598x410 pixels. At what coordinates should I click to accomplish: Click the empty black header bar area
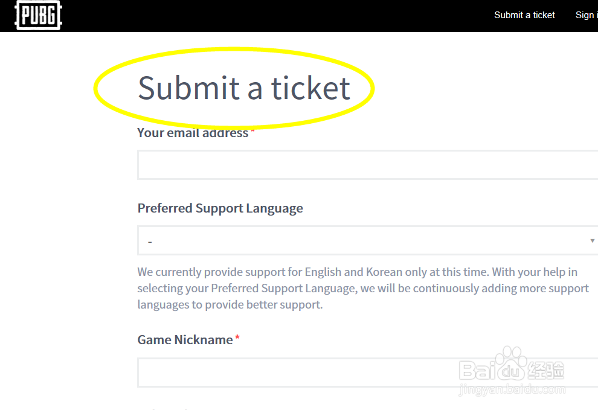(272, 16)
